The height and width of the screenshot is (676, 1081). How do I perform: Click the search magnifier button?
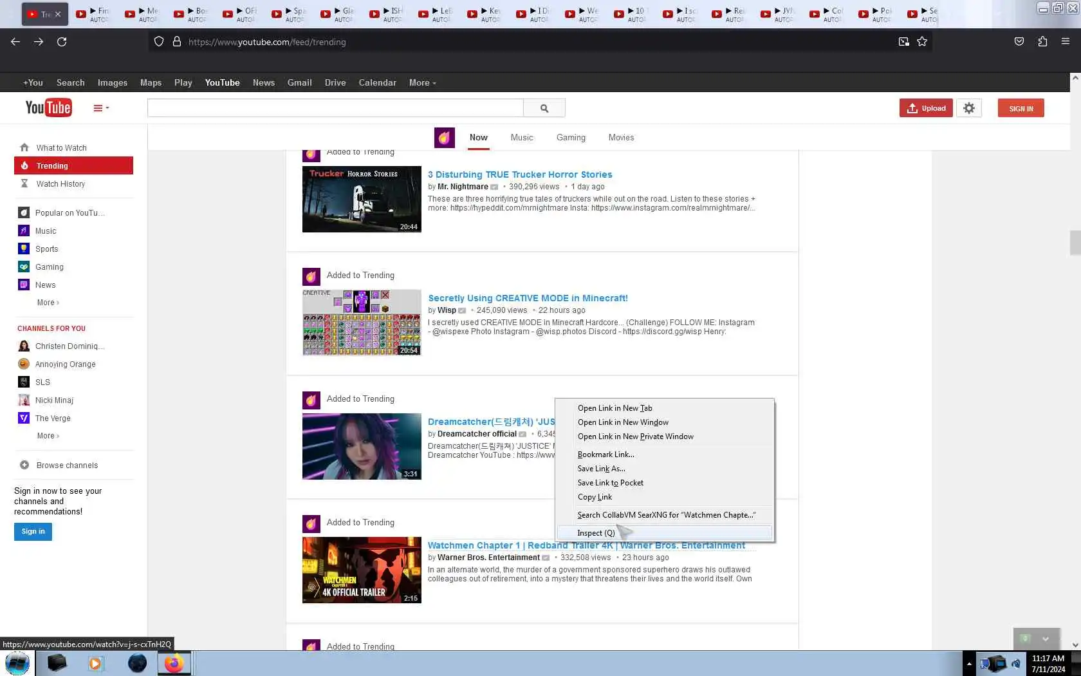(544, 108)
